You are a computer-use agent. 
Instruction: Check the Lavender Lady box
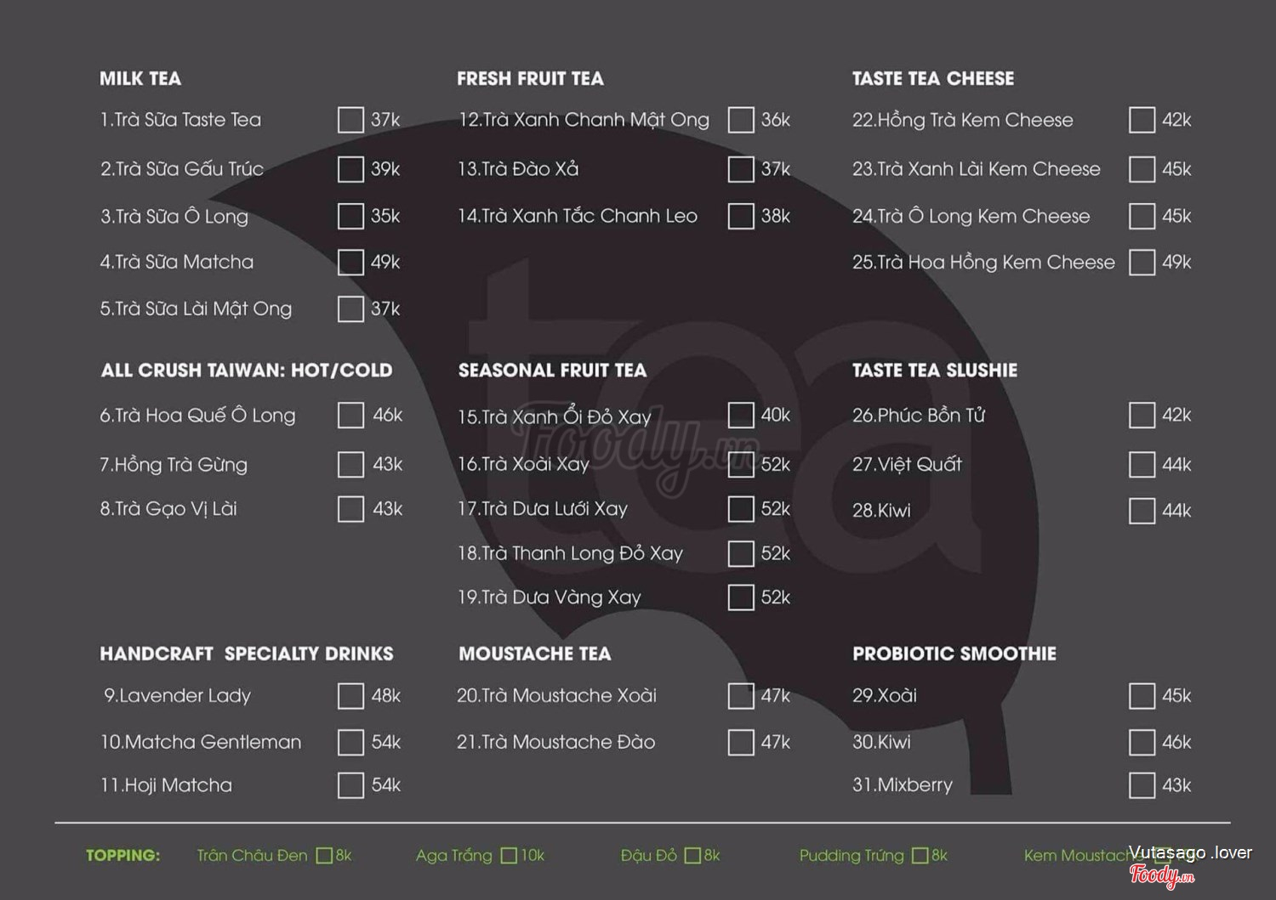click(x=350, y=696)
